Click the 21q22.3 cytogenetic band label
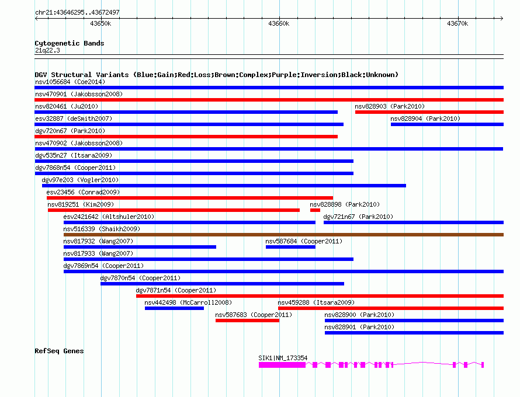This screenshot has width=520, height=397. point(47,50)
